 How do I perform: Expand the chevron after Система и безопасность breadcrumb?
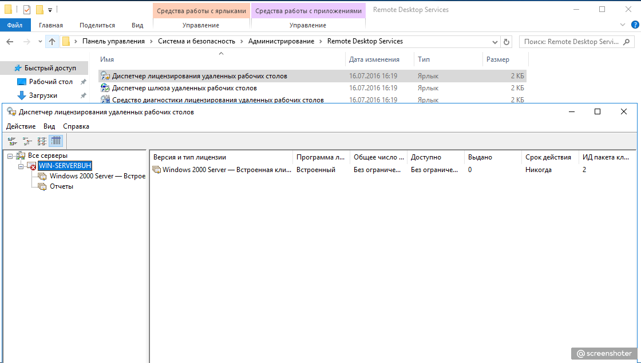[242, 41]
